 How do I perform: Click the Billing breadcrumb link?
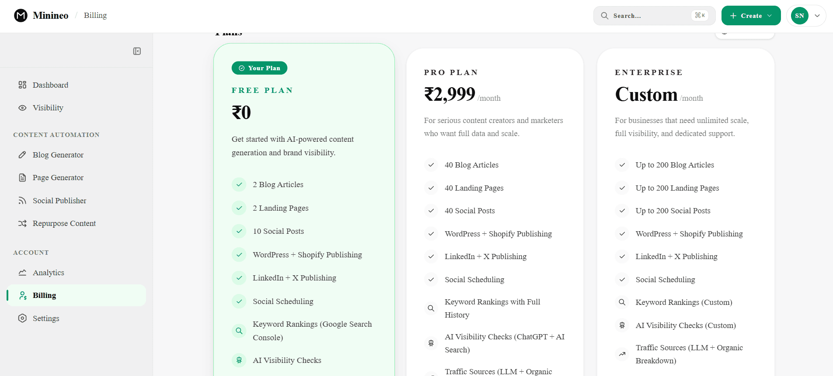click(95, 15)
